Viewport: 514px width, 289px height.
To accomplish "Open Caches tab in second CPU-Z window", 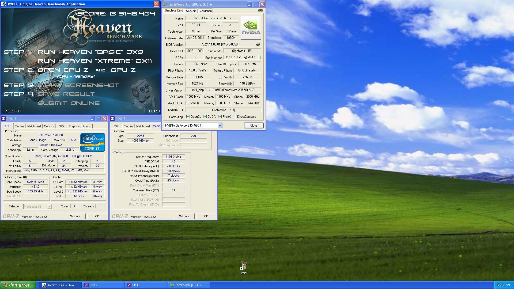I will (128, 126).
